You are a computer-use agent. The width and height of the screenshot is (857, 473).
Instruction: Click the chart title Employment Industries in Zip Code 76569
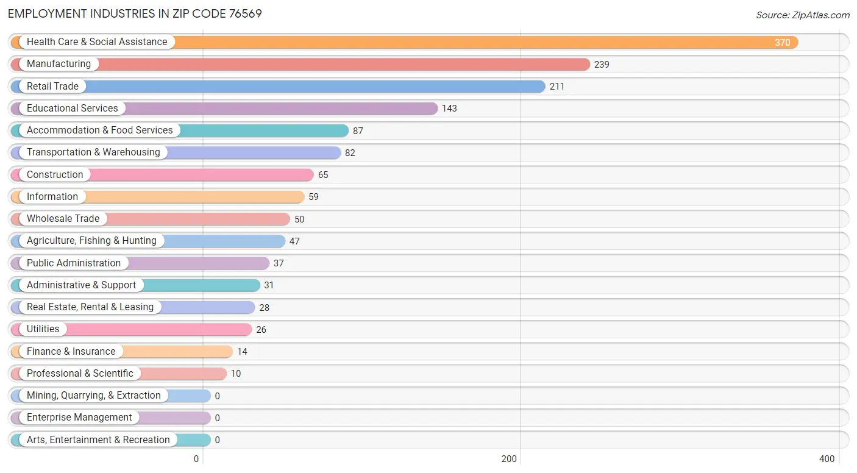[135, 13]
